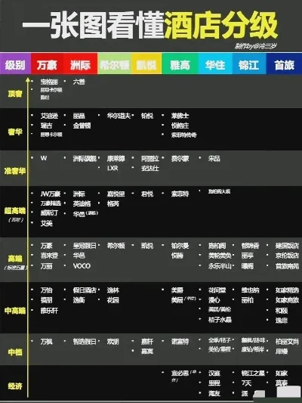Select the 超高端 tier label
The image size is (302, 403).
click(x=15, y=211)
